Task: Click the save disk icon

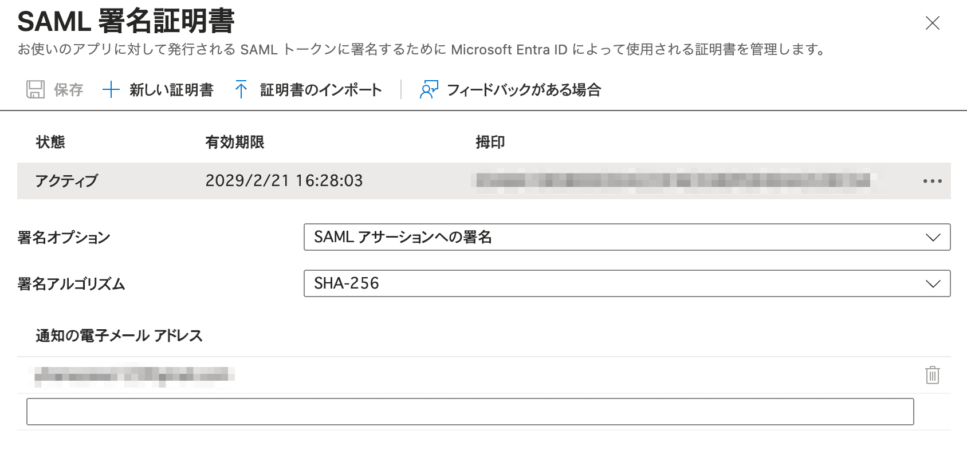Action: point(36,89)
